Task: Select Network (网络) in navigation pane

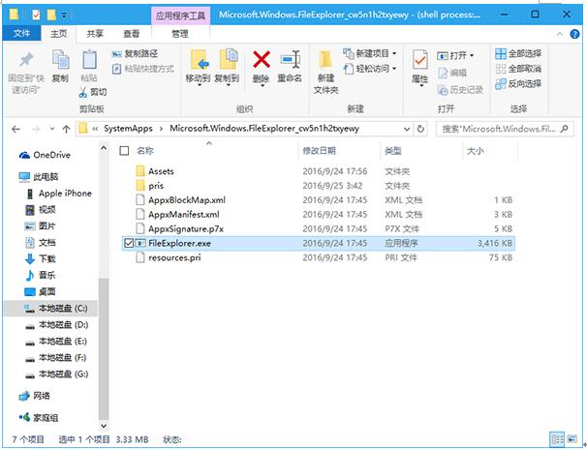Action: coord(34,396)
